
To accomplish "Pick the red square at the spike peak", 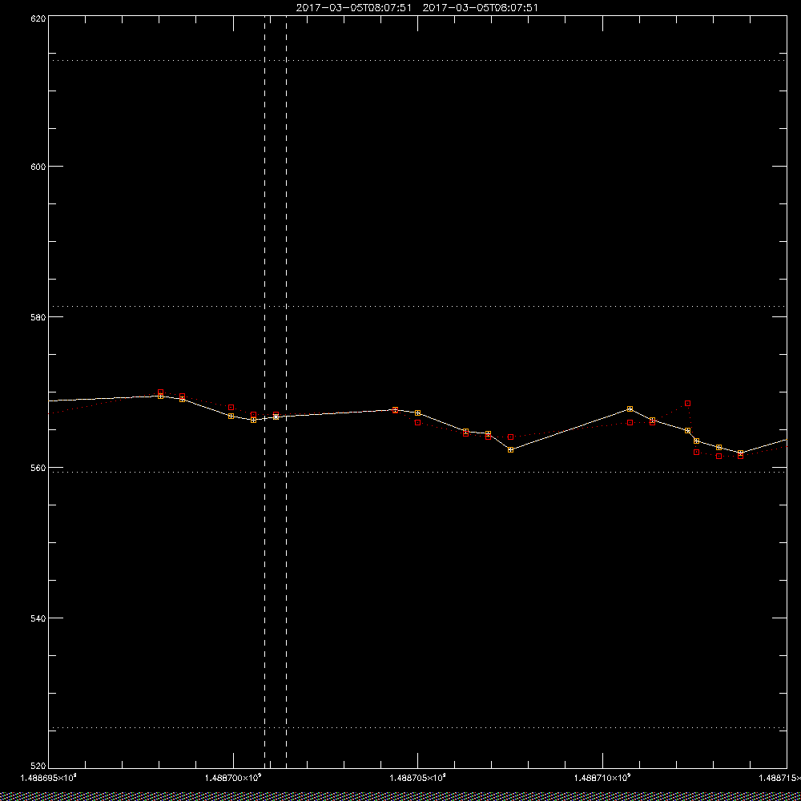I will click(x=687, y=404).
